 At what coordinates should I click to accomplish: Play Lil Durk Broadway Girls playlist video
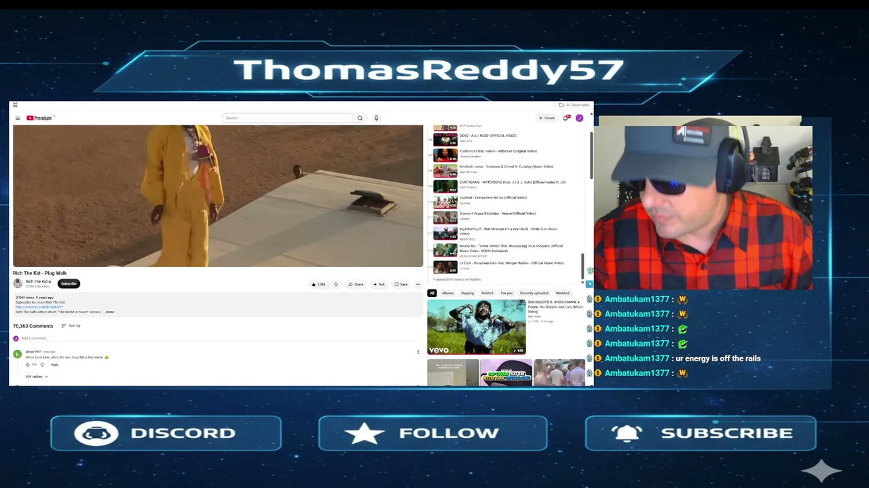(x=504, y=266)
